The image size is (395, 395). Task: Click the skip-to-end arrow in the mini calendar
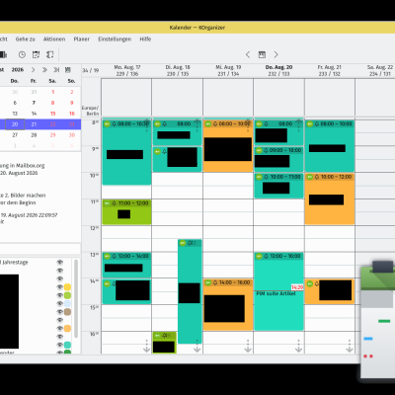[x=56, y=70]
